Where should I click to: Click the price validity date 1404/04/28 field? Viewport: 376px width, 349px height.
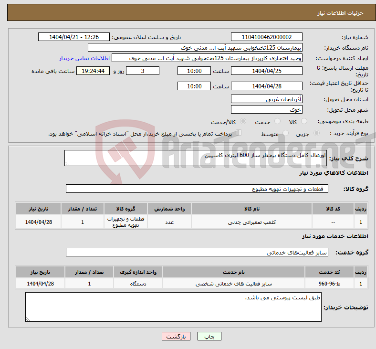[x=266, y=86]
